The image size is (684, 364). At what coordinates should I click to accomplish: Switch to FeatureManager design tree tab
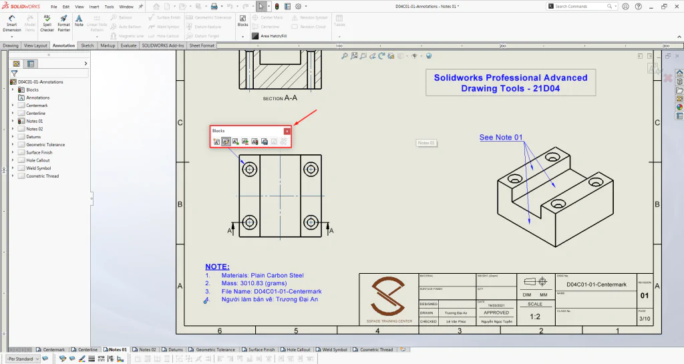pos(17,63)
